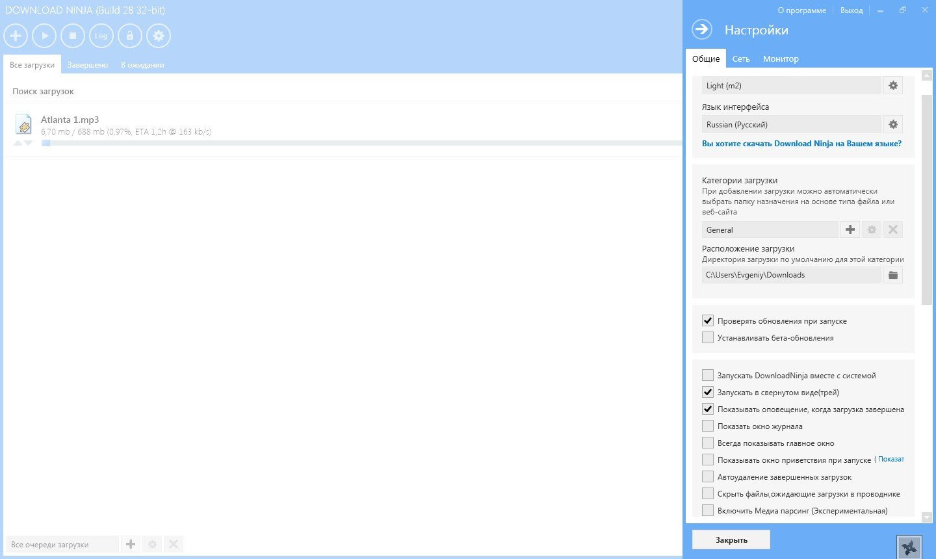Click 'Закрыть' button
This screenshot has height=559, width=936.
[x=731, y=539]
